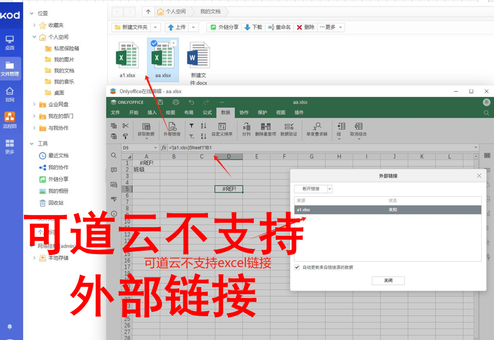The width and height of the screenshot is (494, 340).
Task: Open 我的相册 under 工具
Action: click(53, 191)
